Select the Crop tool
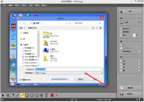 tap(8, 95)
